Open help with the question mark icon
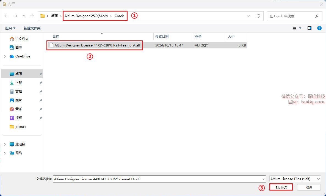The width and height of the screenshot is (326, 196). pyautogui.click(x=319, y=28)
